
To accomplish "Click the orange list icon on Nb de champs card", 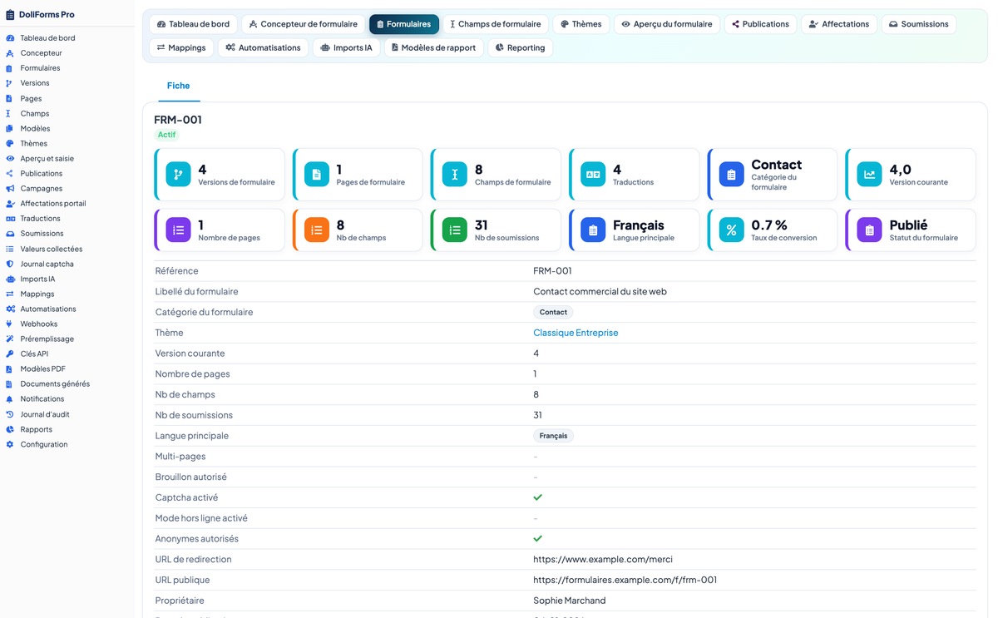I will [316, 230].
